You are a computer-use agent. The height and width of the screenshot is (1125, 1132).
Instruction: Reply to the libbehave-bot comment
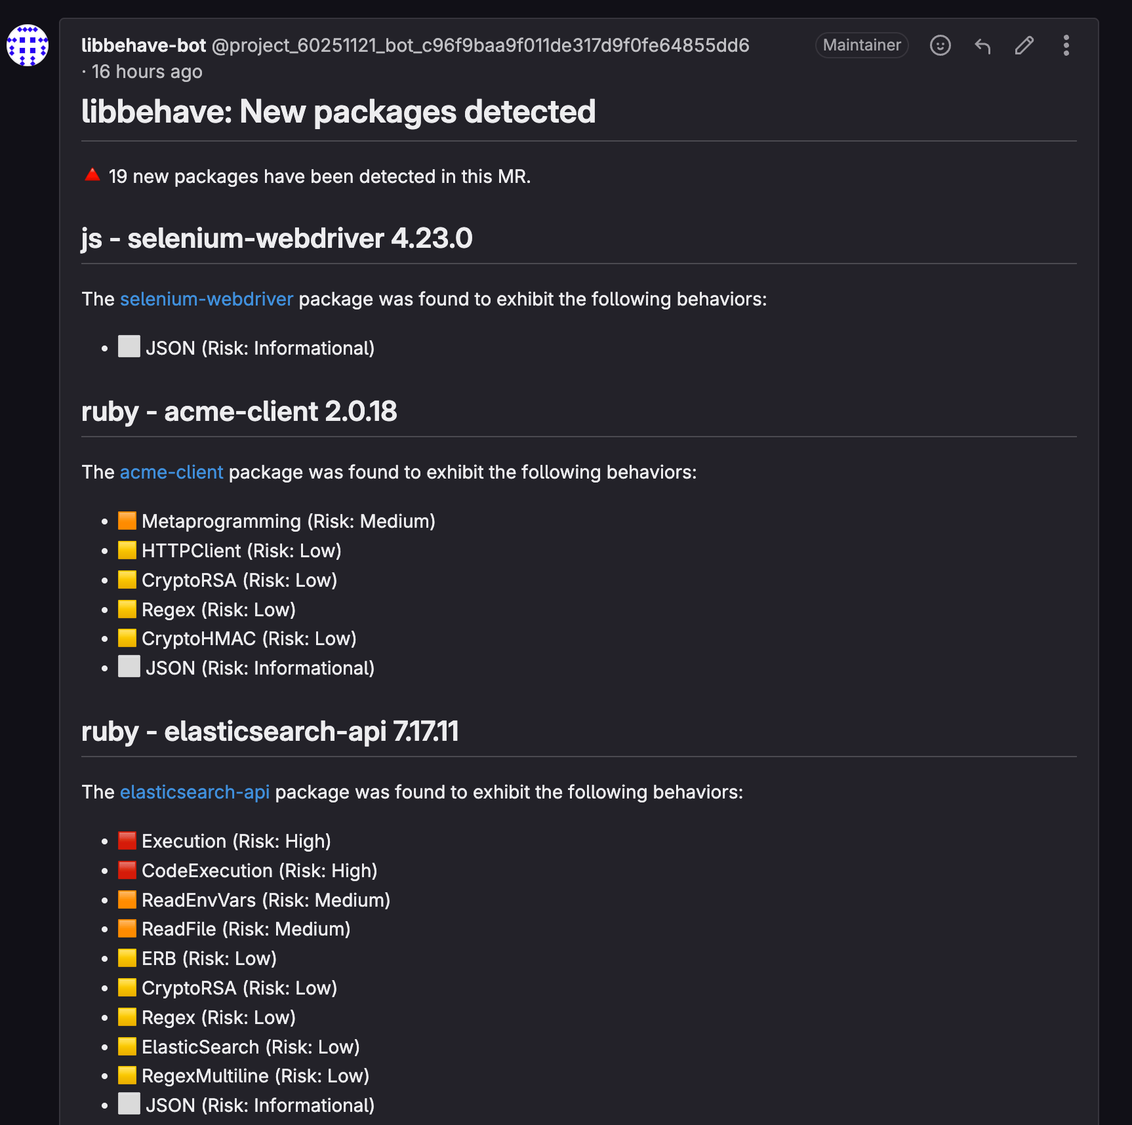coord(982,45)
